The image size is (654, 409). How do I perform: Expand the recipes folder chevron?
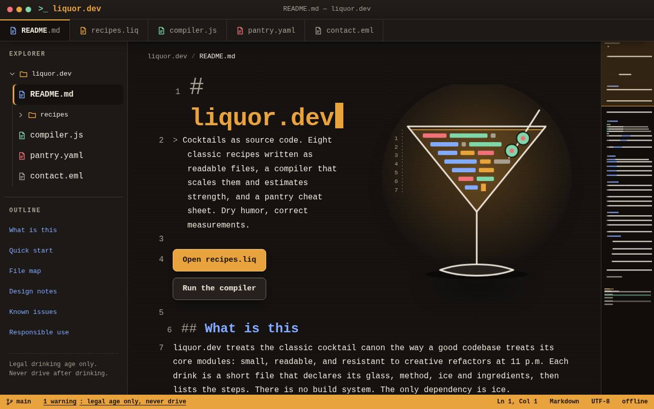21,115
